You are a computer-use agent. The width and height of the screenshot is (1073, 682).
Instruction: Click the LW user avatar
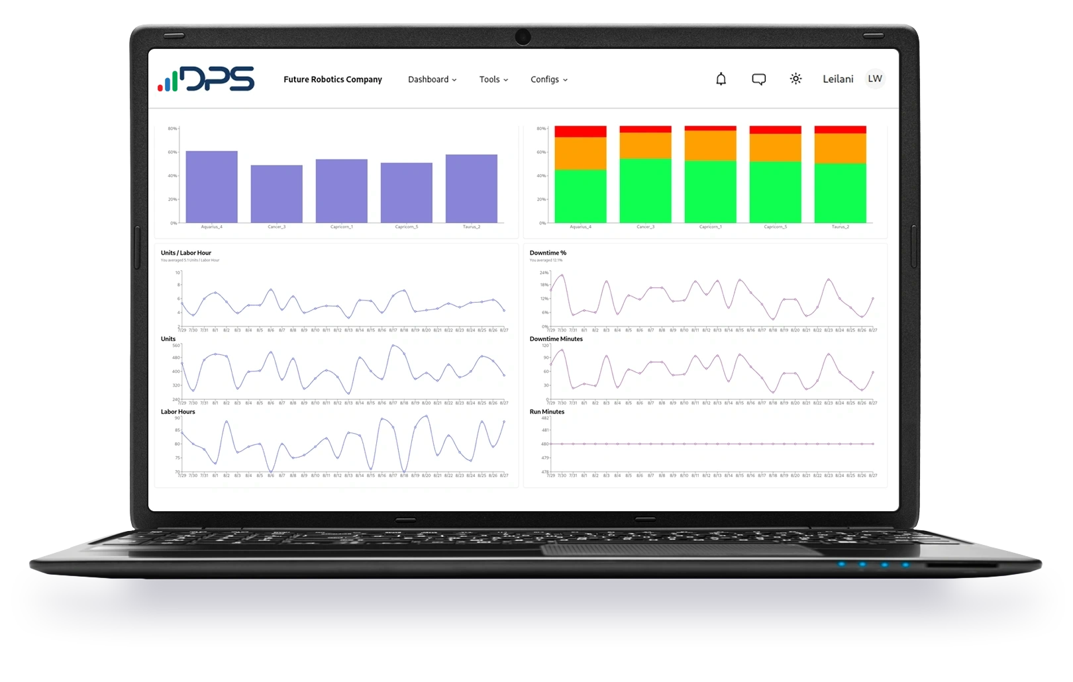[875, 79]
